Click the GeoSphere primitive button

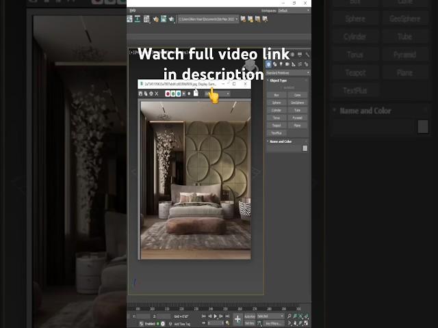[298, 102]
